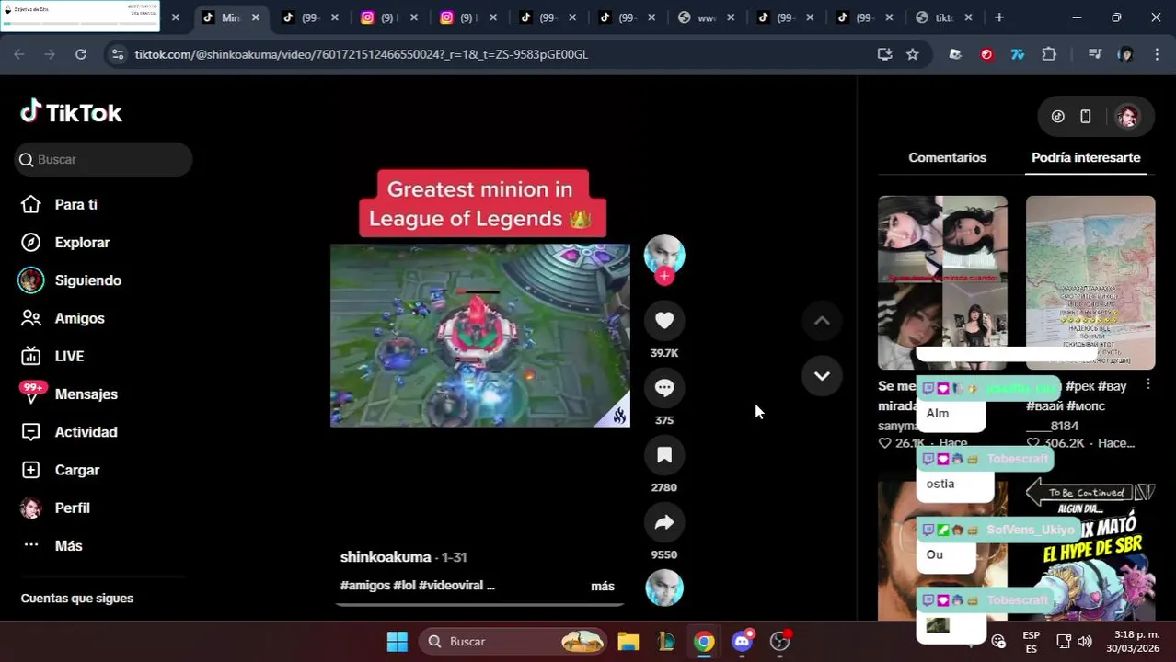
Task: Open volume control in system tray
Action: pos(1085,642)
